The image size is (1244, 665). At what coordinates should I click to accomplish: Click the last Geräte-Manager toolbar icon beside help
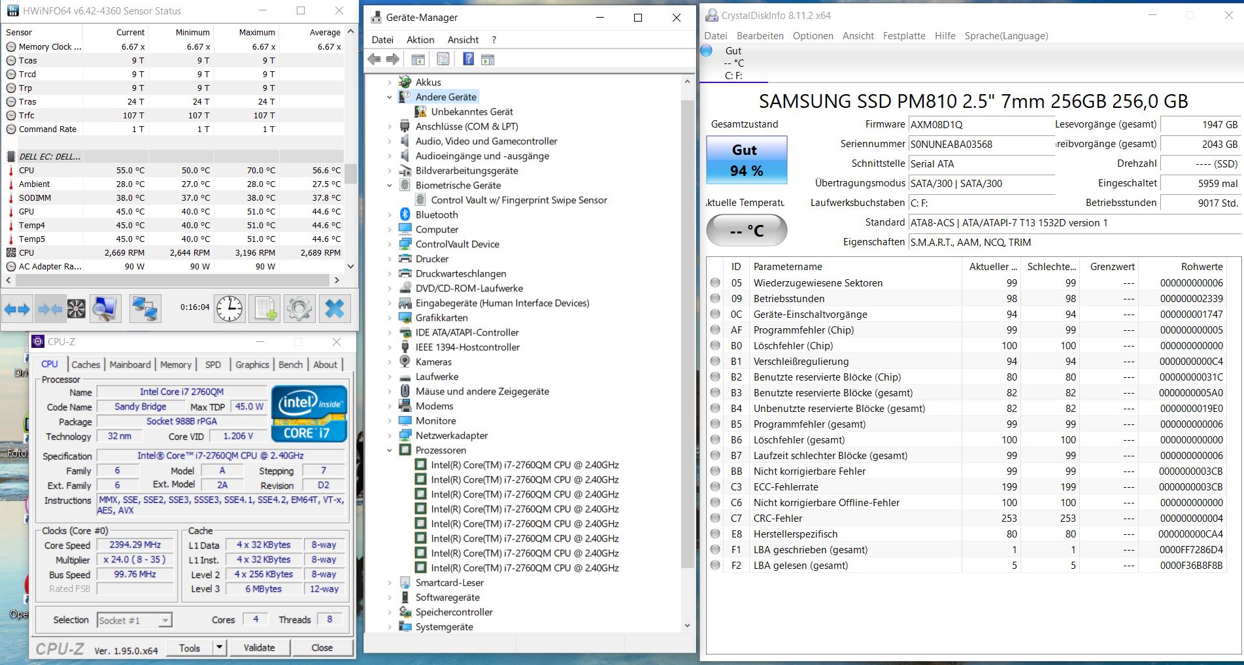(488, 60)
